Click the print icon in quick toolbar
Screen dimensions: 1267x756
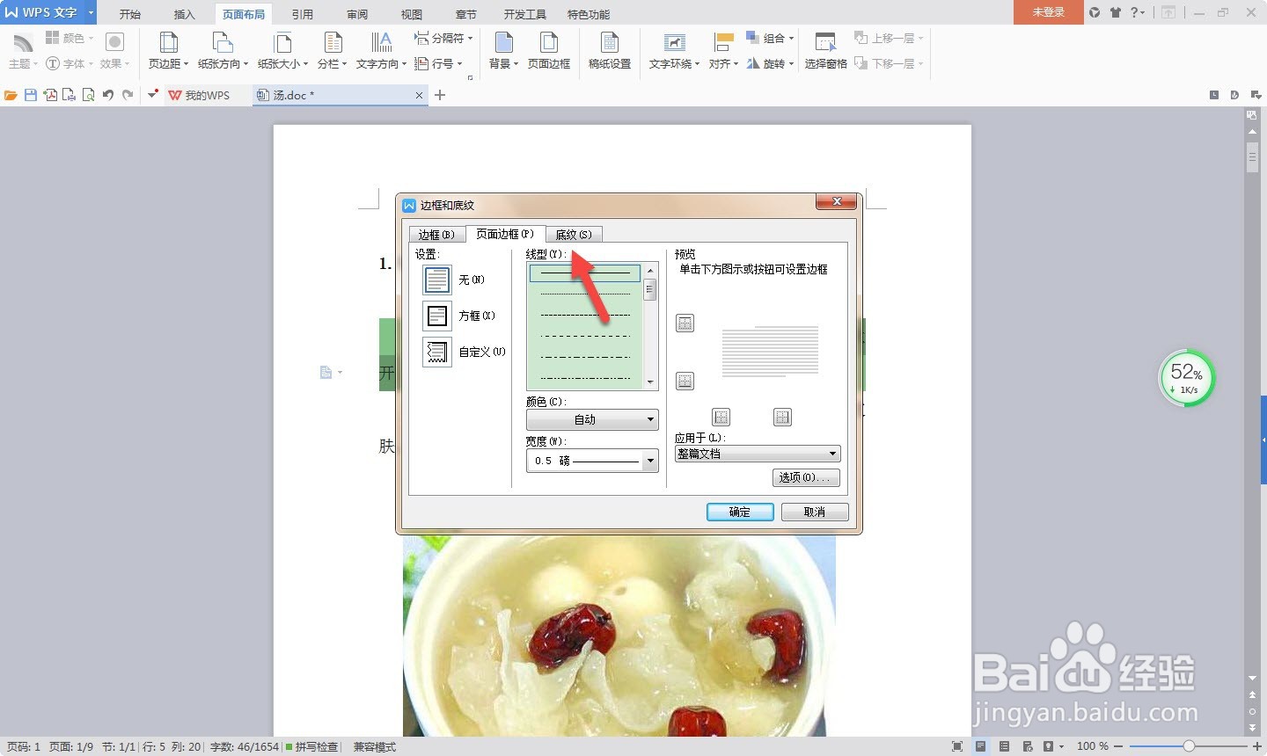coord(69,95)
